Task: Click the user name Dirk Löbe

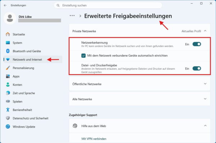Action: 25,17
